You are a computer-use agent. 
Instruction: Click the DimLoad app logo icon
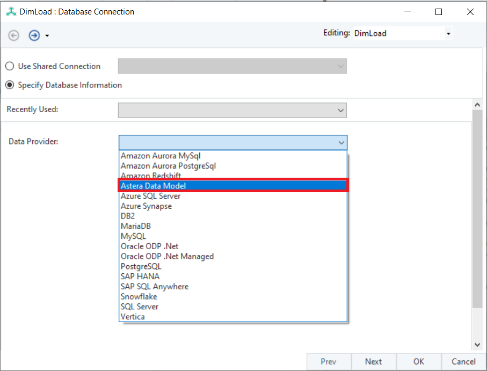(10, 11)
